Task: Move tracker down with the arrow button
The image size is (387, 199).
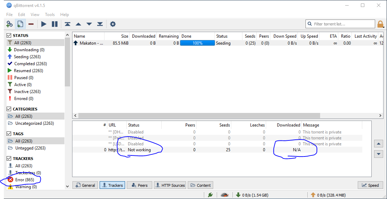Action: (x=379, y=154)
